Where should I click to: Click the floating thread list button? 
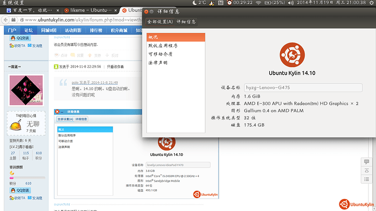pos(366,179)
